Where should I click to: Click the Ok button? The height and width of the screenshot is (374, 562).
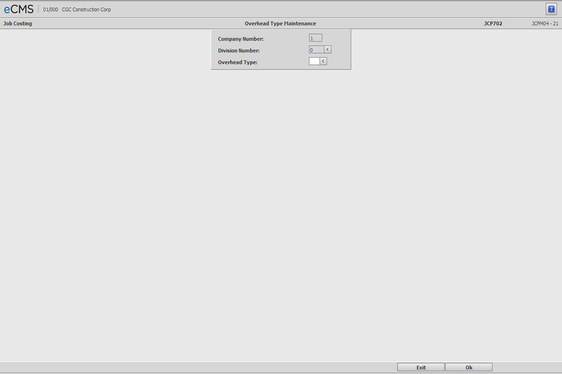pyautogui.click(x=469, y=367)
